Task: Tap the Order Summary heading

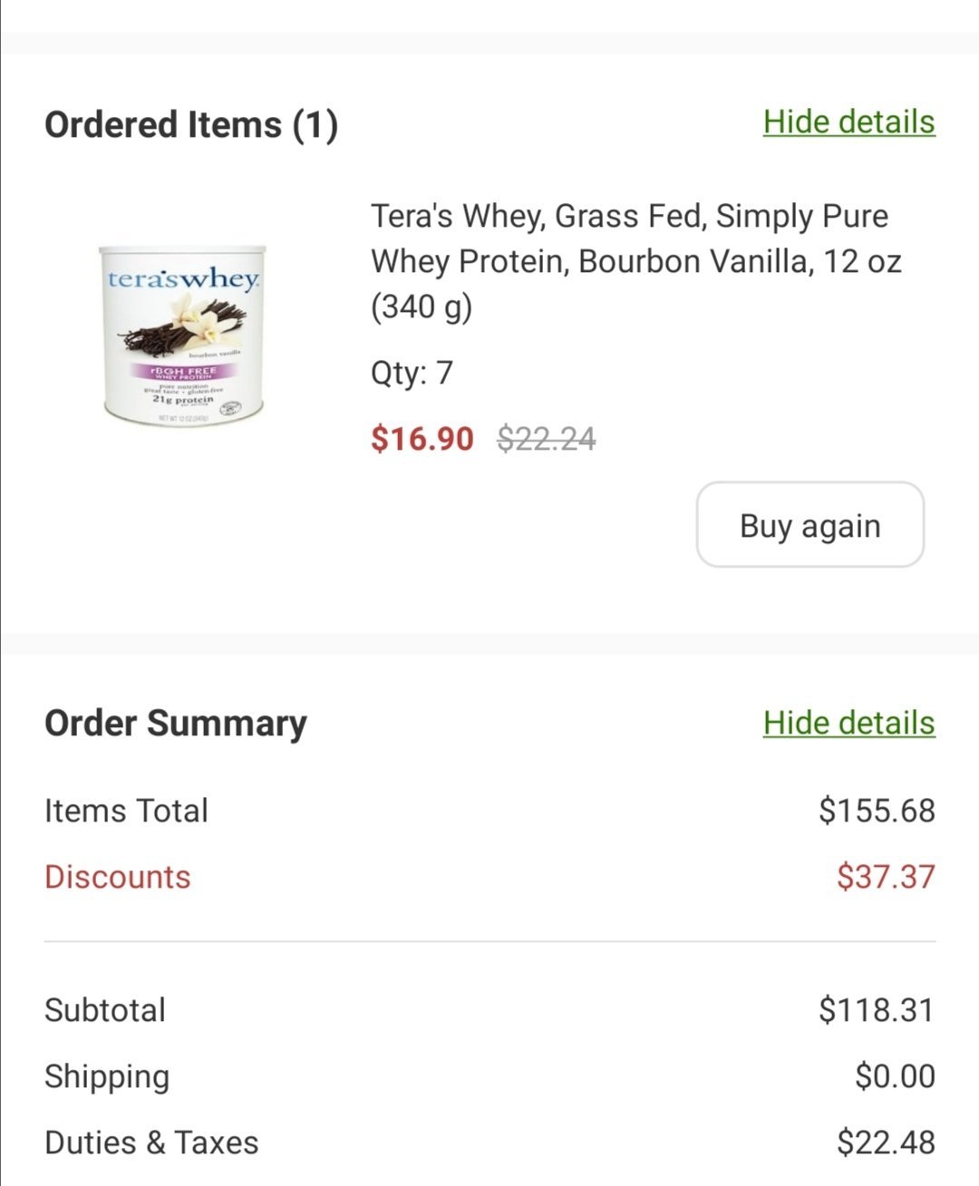Action: (176, 724)
